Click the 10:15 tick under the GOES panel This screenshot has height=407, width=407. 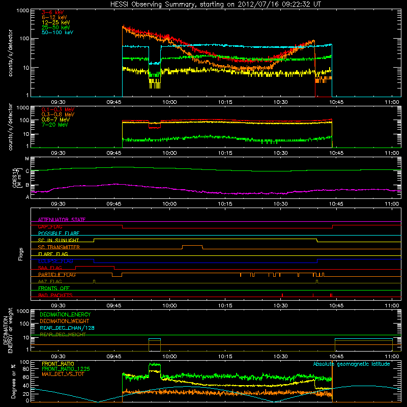[225, 204]
